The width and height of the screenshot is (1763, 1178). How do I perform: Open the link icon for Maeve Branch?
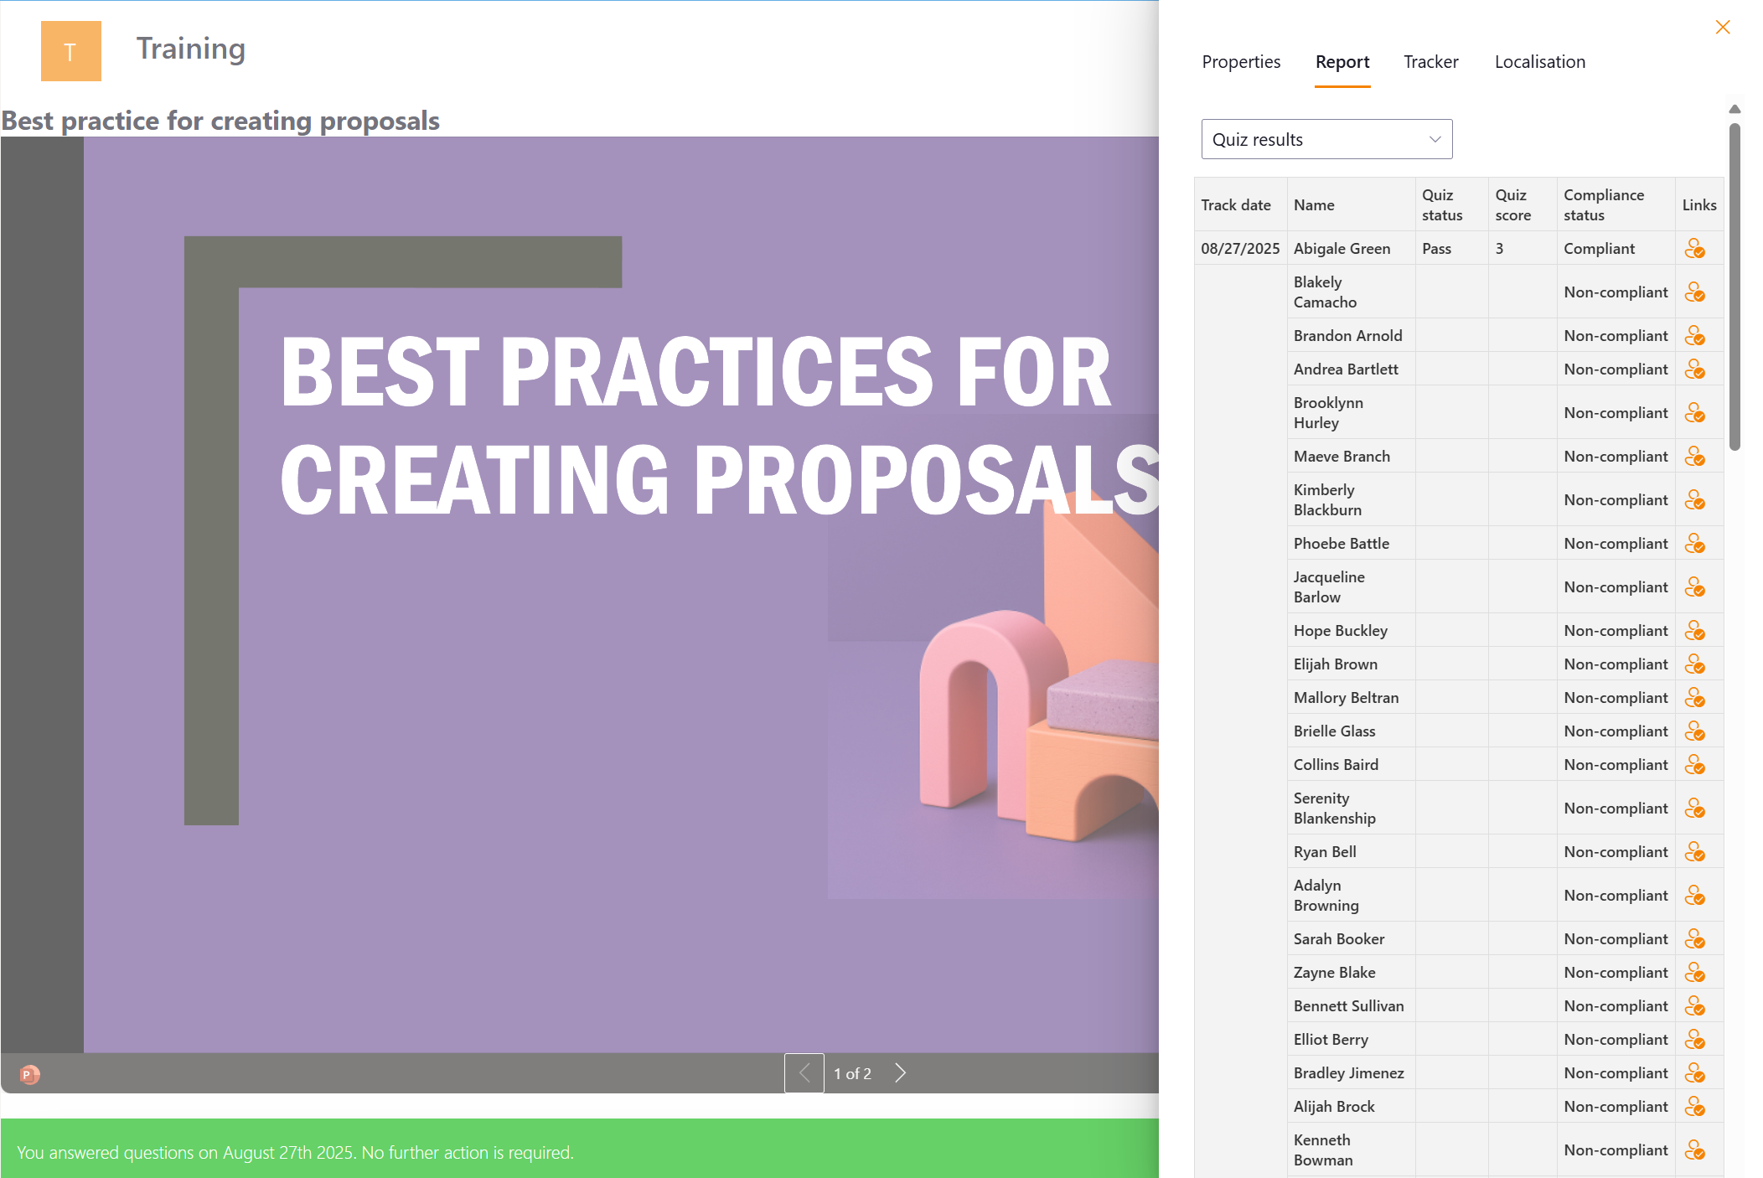pyautogui.click(x=1694, y=457)
